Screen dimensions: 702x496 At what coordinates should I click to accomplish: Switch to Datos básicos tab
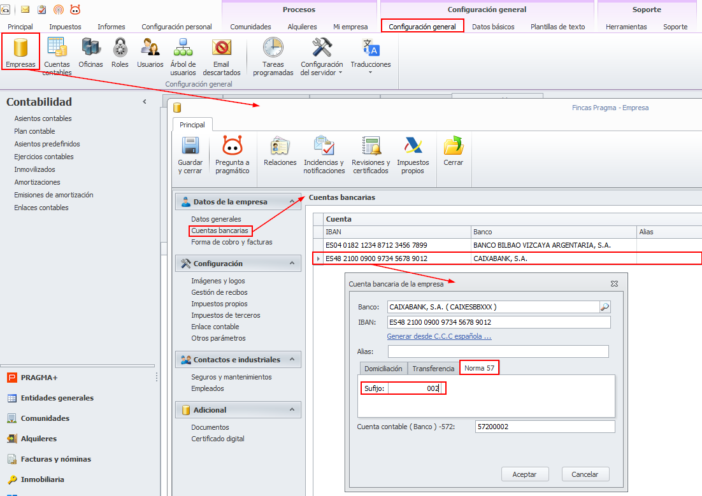(493, 26)
